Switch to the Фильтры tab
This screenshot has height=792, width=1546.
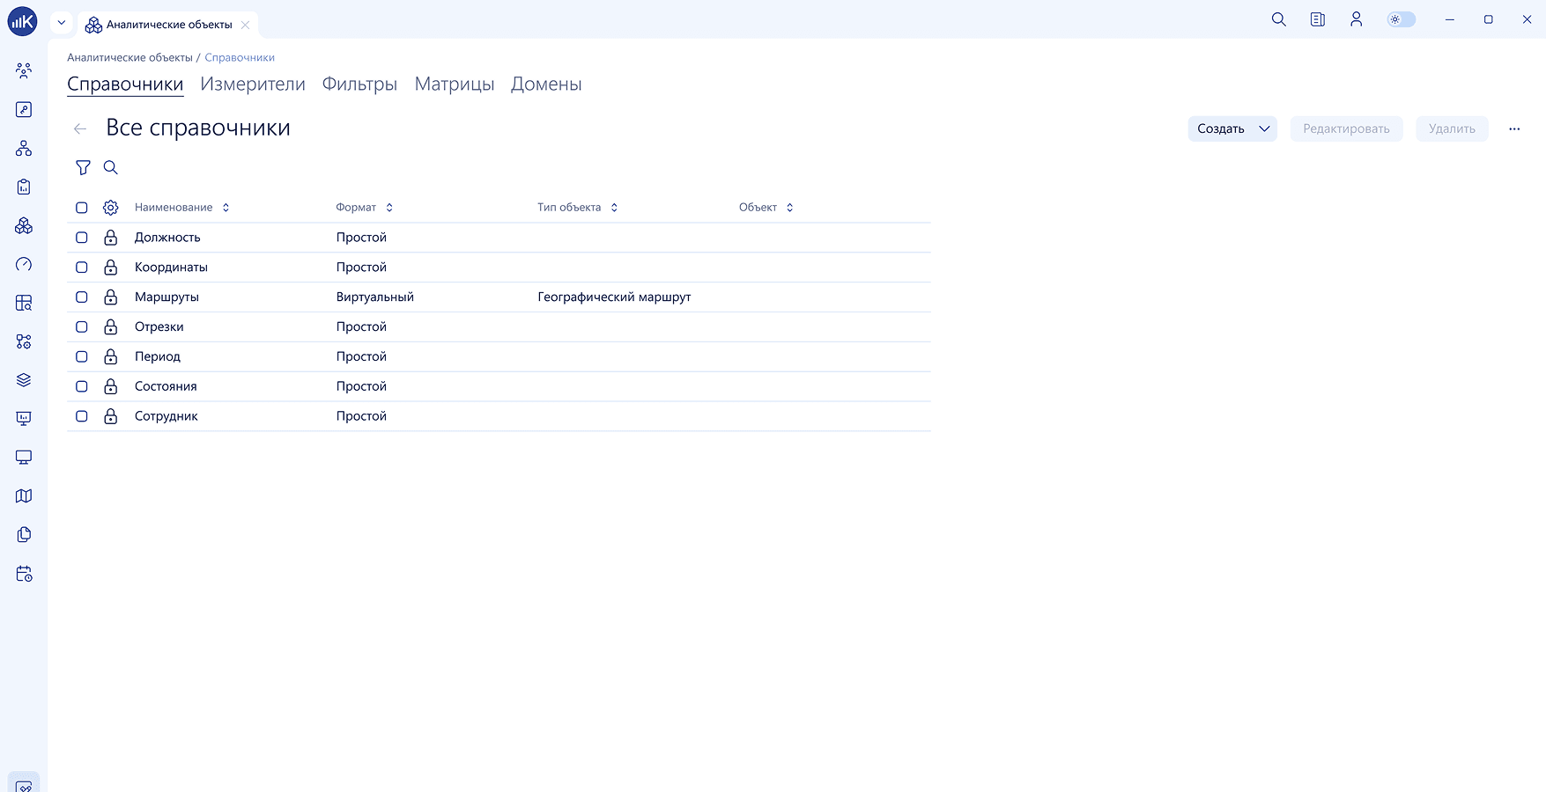click(359, 84)
